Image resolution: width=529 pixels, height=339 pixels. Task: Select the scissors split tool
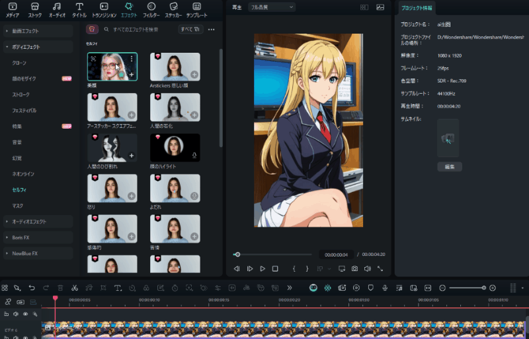click(75, 288)
